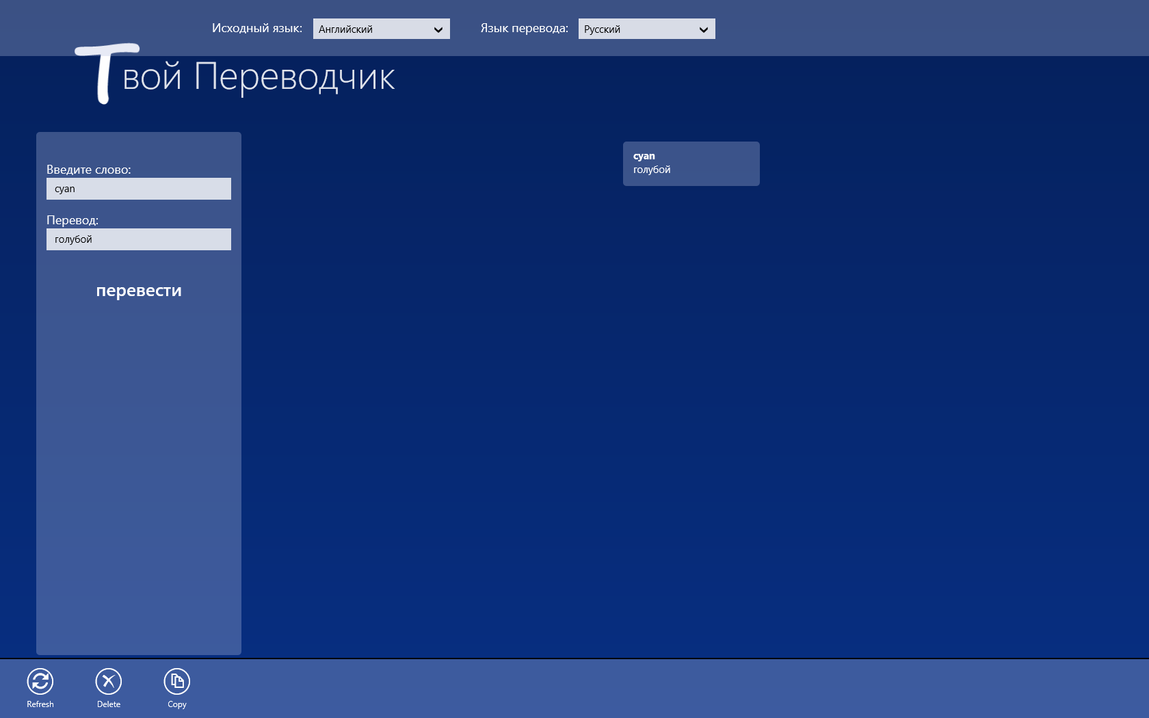
Task: Expand the source language chevron arrow
Action: [438, 29]
